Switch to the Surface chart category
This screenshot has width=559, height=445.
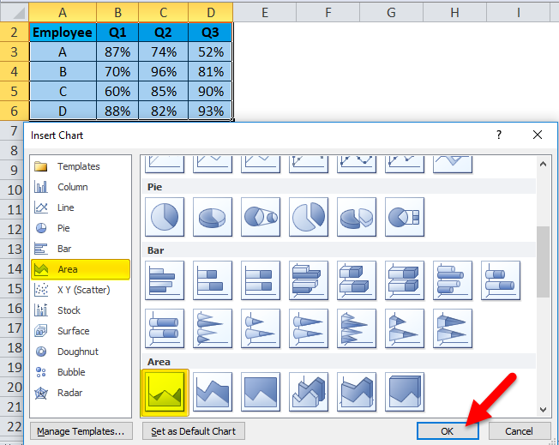click(x=81, y=331)
